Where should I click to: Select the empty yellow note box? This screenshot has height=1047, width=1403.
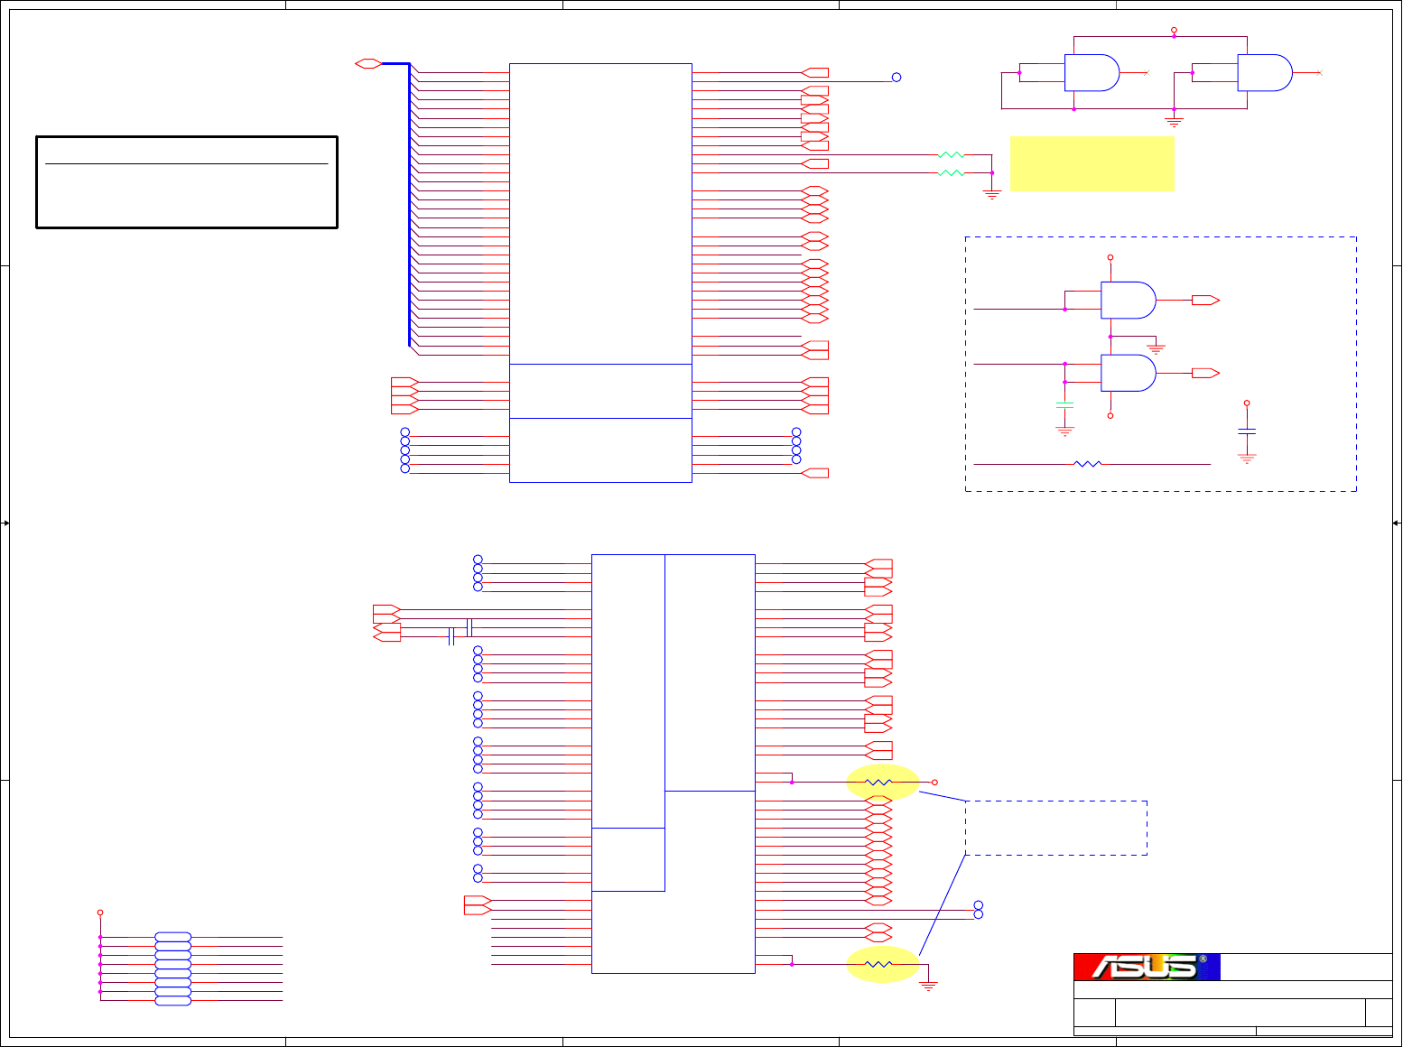[x=1092, y=163]
